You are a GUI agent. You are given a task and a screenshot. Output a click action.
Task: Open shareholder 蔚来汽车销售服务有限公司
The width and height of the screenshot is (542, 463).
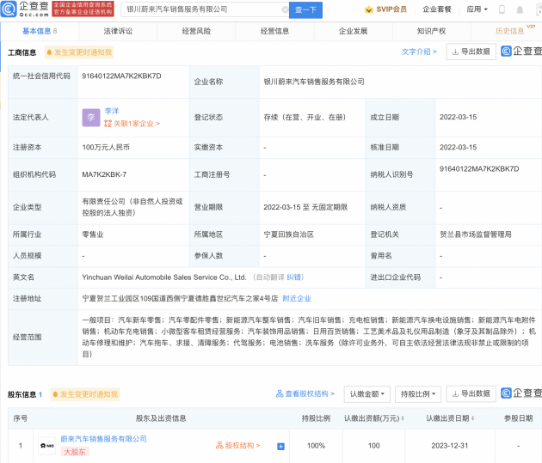point(104,439)
